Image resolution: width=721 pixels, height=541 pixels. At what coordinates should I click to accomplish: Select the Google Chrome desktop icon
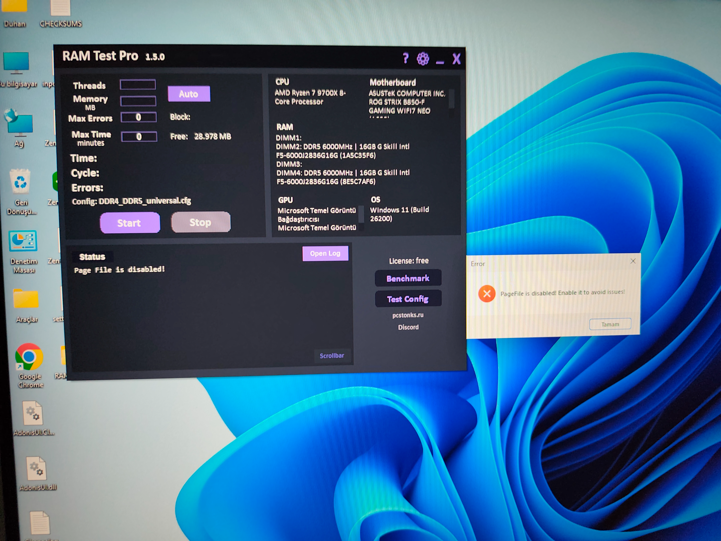30,366
